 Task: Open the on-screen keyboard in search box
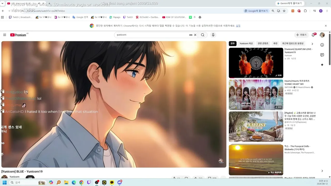pyautogui.click(x=191, y=35)
